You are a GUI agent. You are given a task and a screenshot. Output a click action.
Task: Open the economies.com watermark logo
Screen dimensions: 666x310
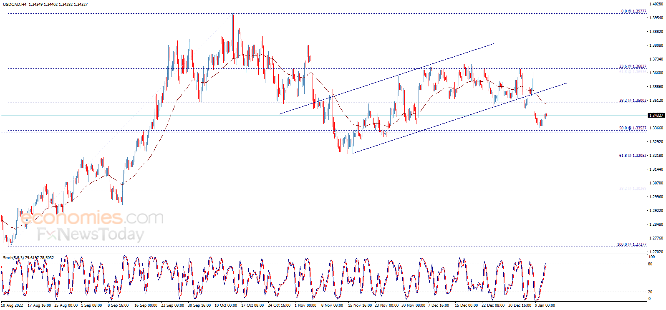coord(92,218)
